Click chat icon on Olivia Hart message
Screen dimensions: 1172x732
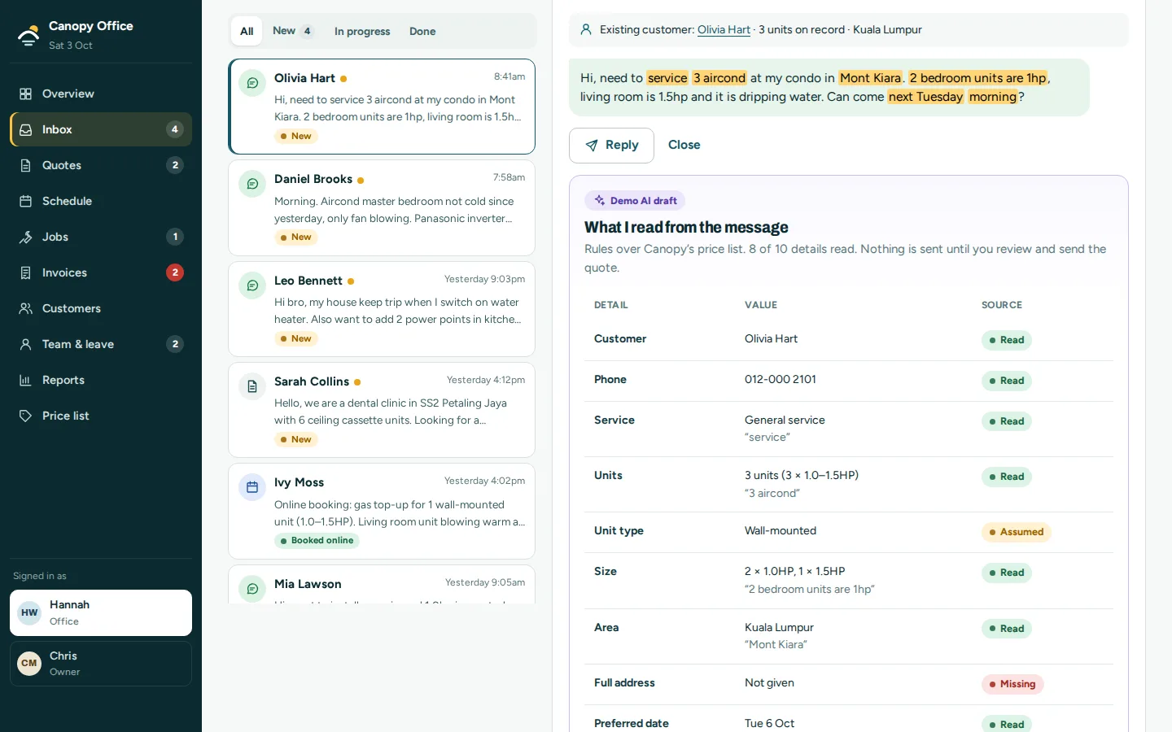(252, 83)
